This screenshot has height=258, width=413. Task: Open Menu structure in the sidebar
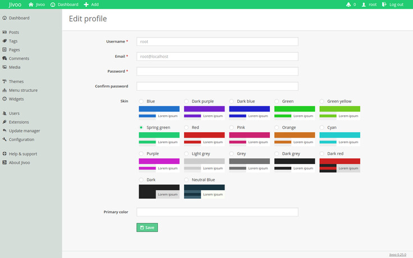[23, 90]
